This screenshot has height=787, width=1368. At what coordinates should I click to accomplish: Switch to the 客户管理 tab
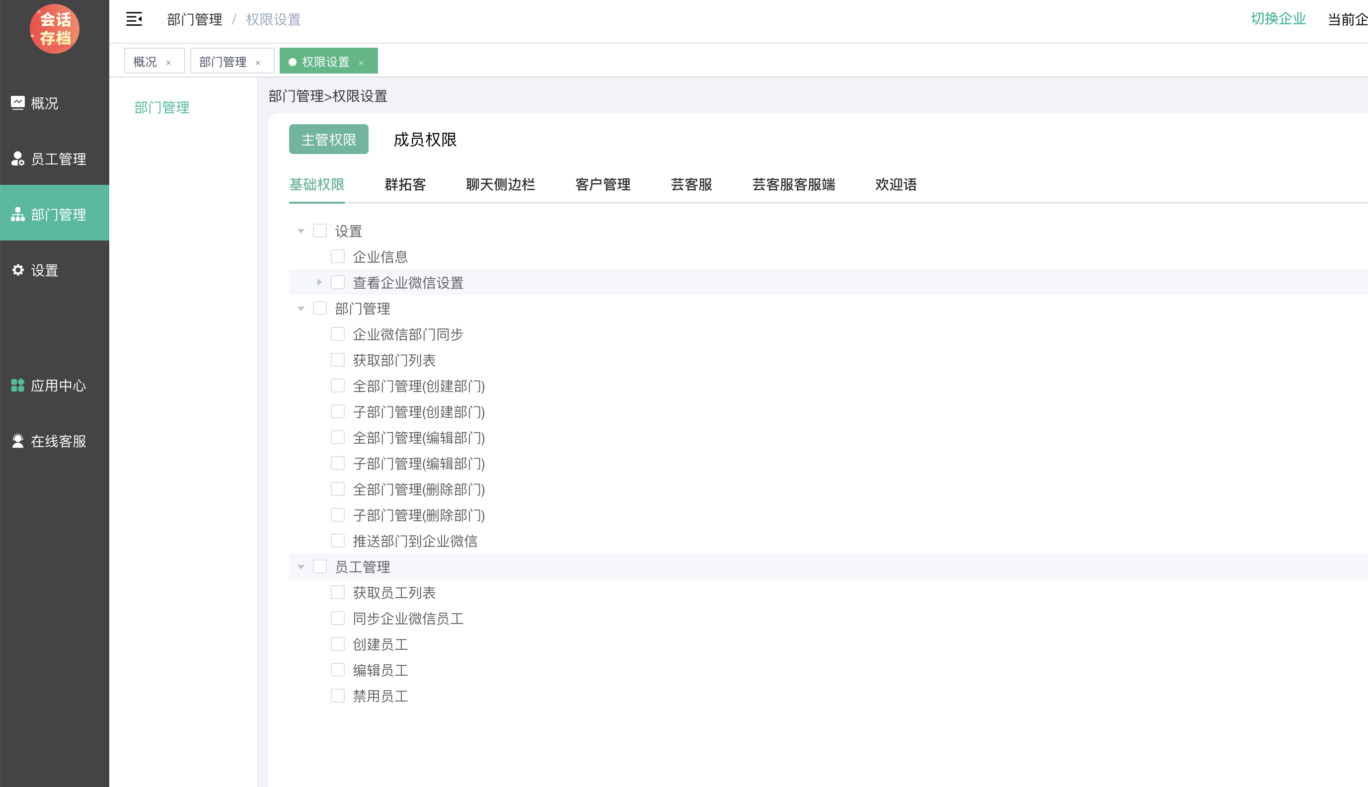(x=603, y=184)
